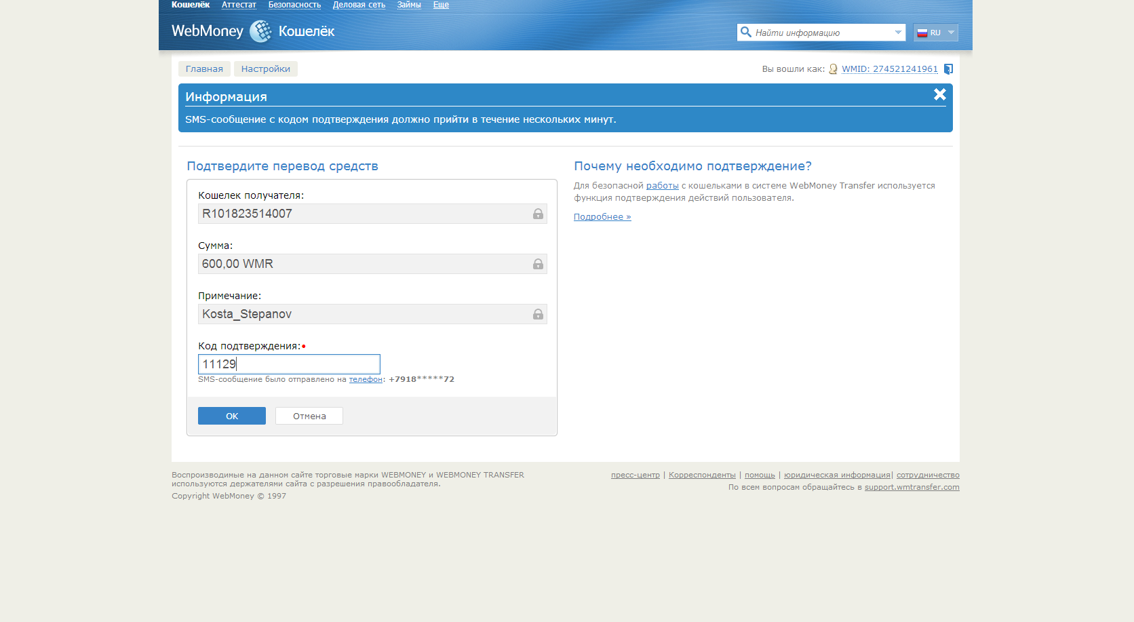This screenshot has width=1134, height=622.
Task: Click the masked phone number +7918*****72
Action: click(x=421, y=379)
